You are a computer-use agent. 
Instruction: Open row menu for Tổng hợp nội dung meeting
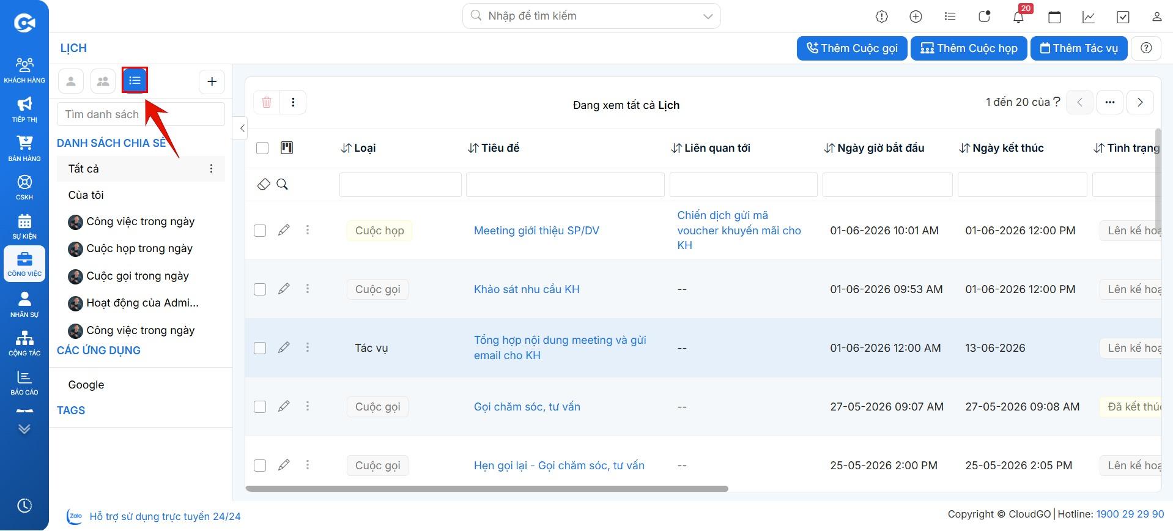click(x=308, y=347)
